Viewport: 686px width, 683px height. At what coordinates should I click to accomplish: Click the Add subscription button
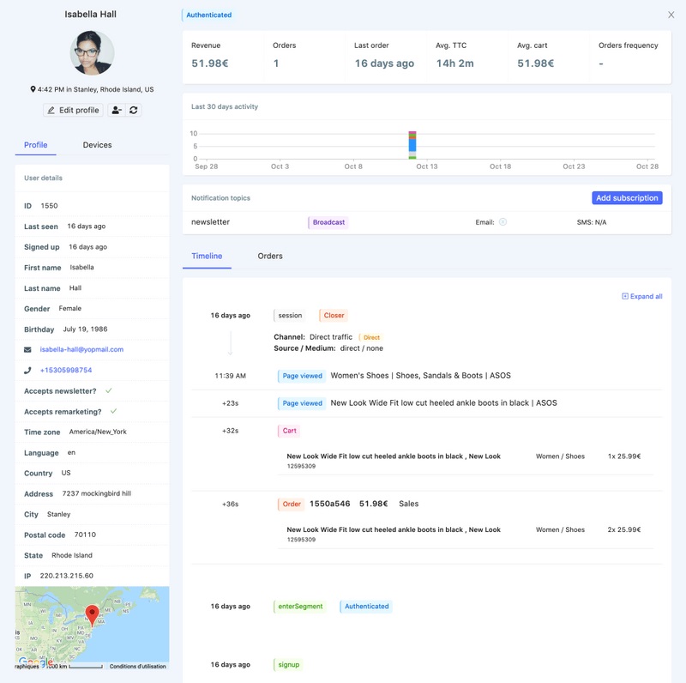[x=627, y=198]
